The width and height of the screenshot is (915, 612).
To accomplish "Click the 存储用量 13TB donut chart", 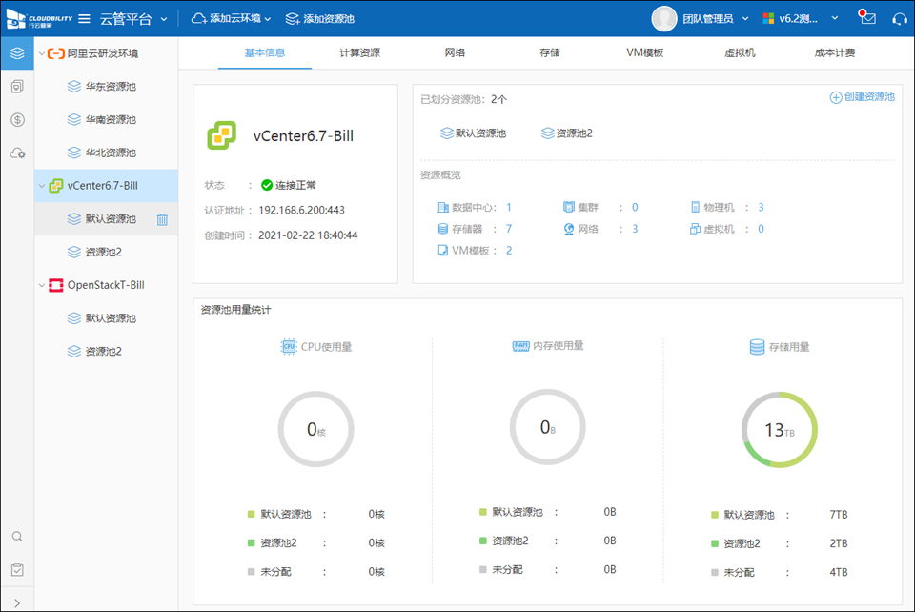I will [x=780, y=430].
